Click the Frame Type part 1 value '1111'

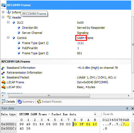(80, 43)
